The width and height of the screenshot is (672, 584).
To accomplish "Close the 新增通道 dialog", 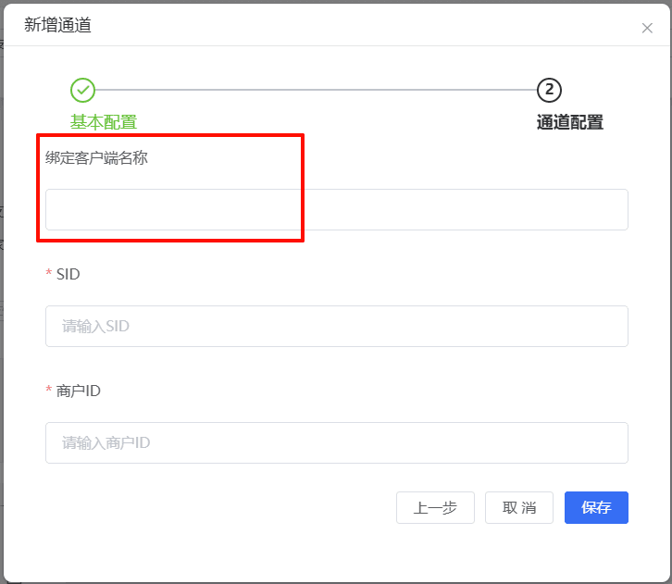I will click(647, 29).
